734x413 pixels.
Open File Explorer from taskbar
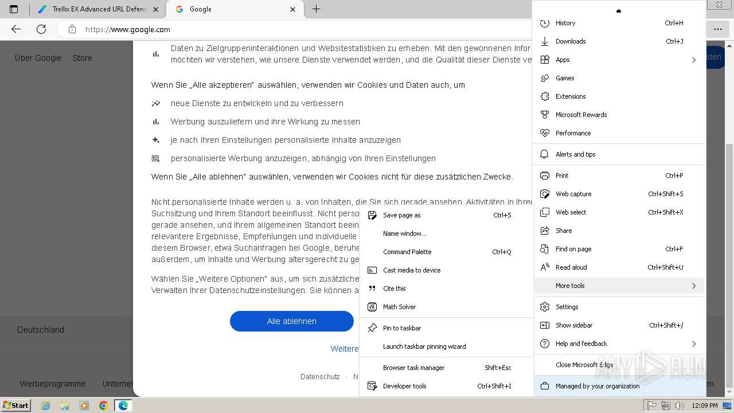pyautogui.click(x=65, y=406)
